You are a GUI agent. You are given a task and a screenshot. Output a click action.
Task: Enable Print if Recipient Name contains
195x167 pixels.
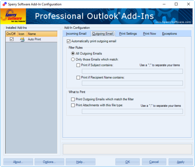tap(78, 77)
